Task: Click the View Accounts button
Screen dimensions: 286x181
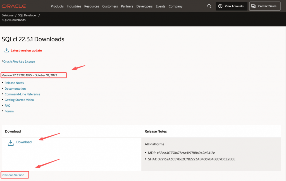Action: 232,6
